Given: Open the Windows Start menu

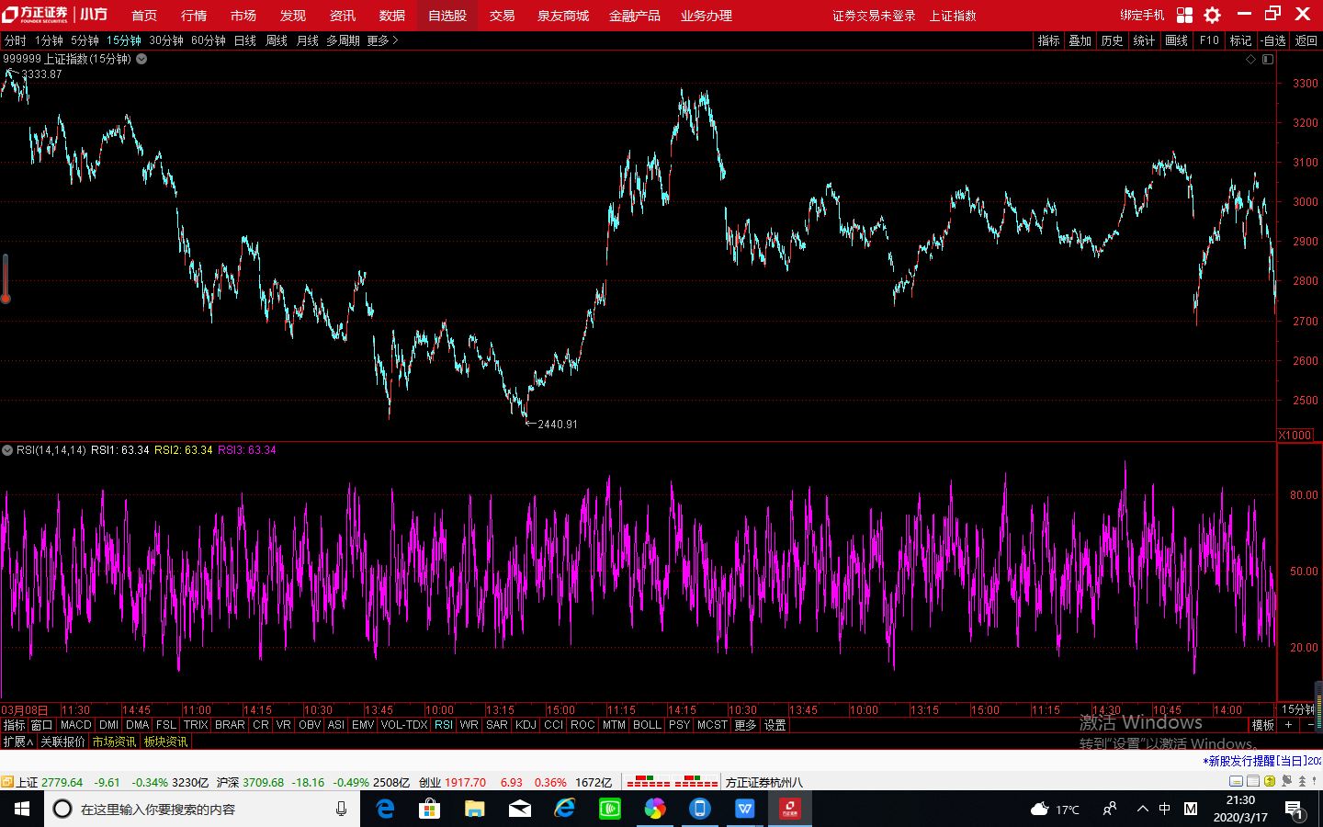Looking at the screenshot, I should [x=22, y=809].
